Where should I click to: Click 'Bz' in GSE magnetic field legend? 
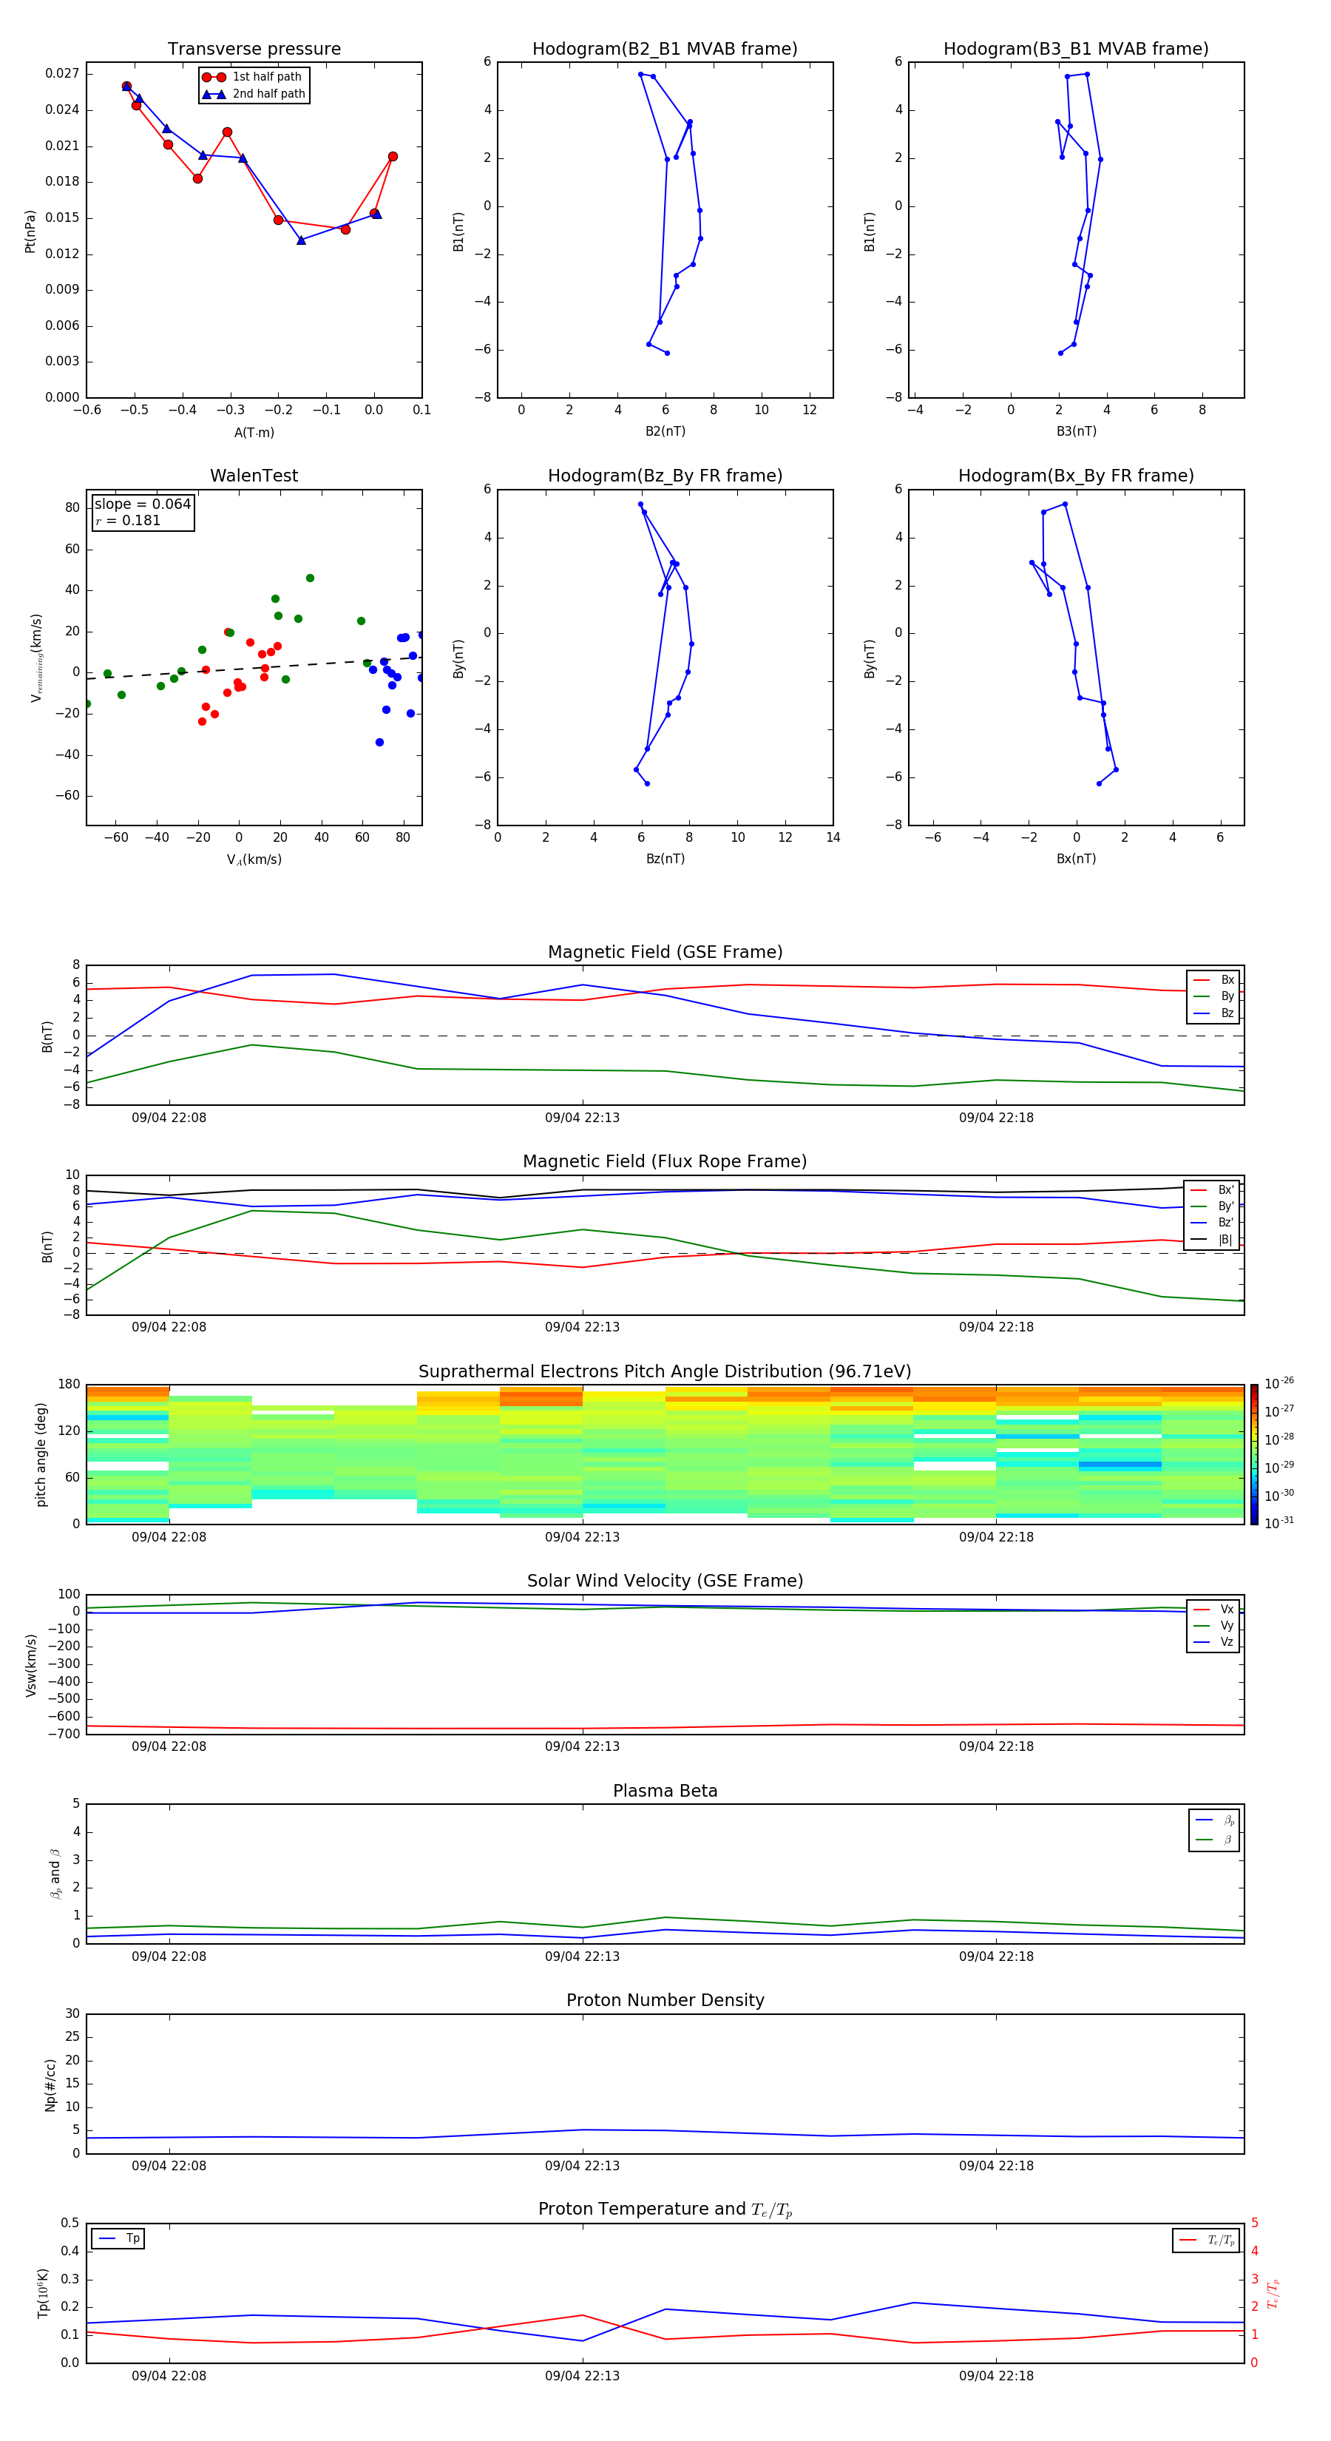tap(1213, 1013)
